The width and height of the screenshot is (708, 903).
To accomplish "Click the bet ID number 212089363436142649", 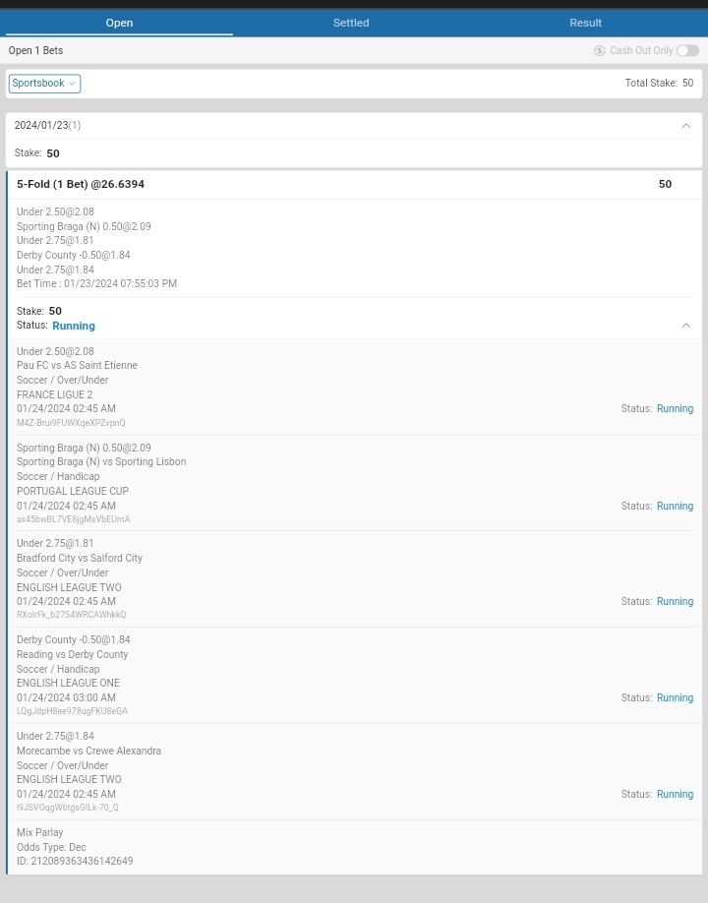I will point(82,862).
